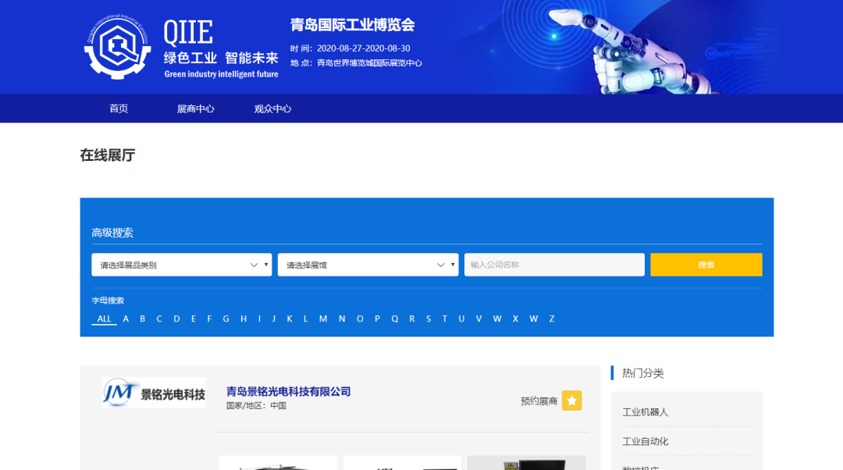Screen dimensions: 843x470
Task: Click the 景铭光电科技 company logo
Action: pyautogui.click(x=154, y=393)
